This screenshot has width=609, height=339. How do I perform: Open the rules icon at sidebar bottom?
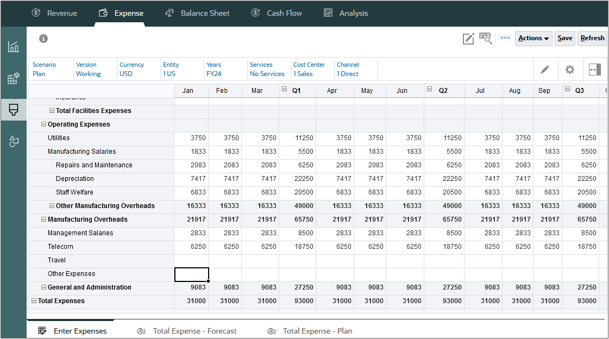click(x=13, y=141)
